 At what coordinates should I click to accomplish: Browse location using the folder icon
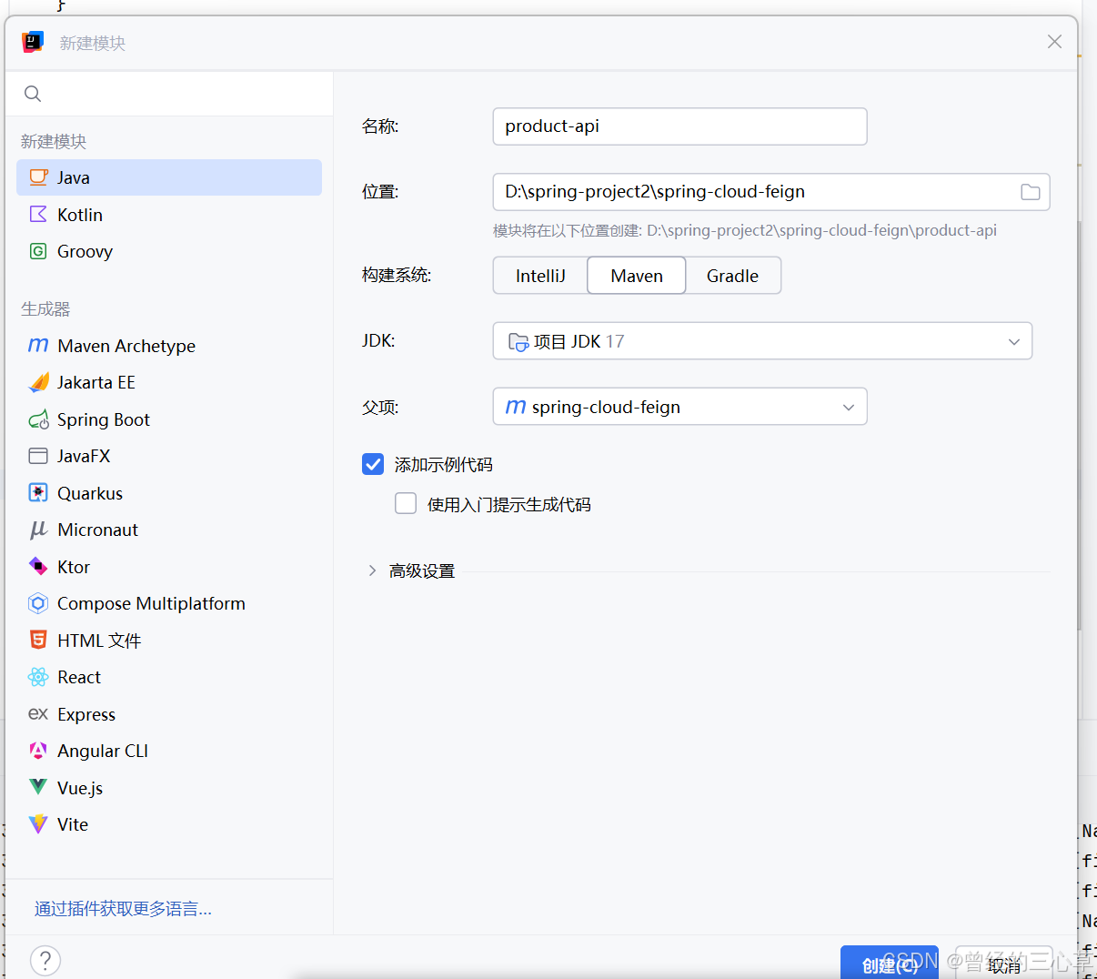(x=1031, y=192)
